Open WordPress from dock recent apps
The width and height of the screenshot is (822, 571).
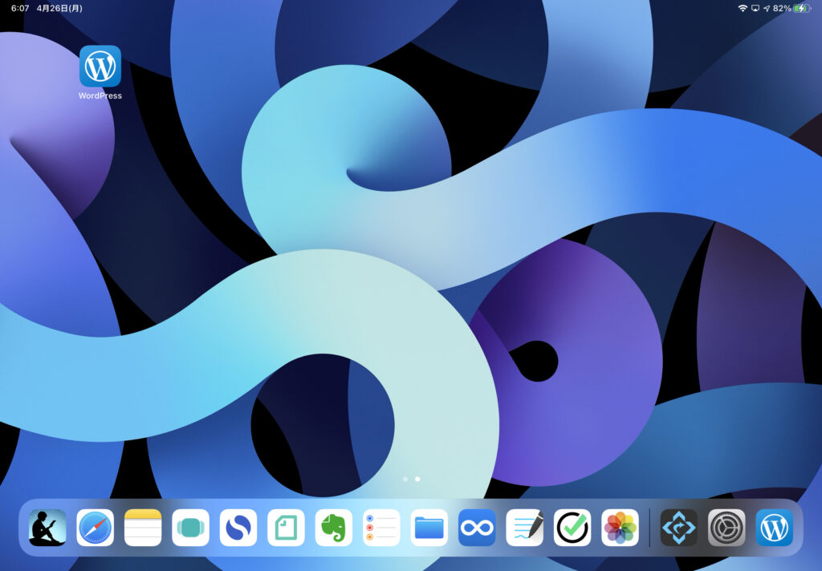(775, 528)
